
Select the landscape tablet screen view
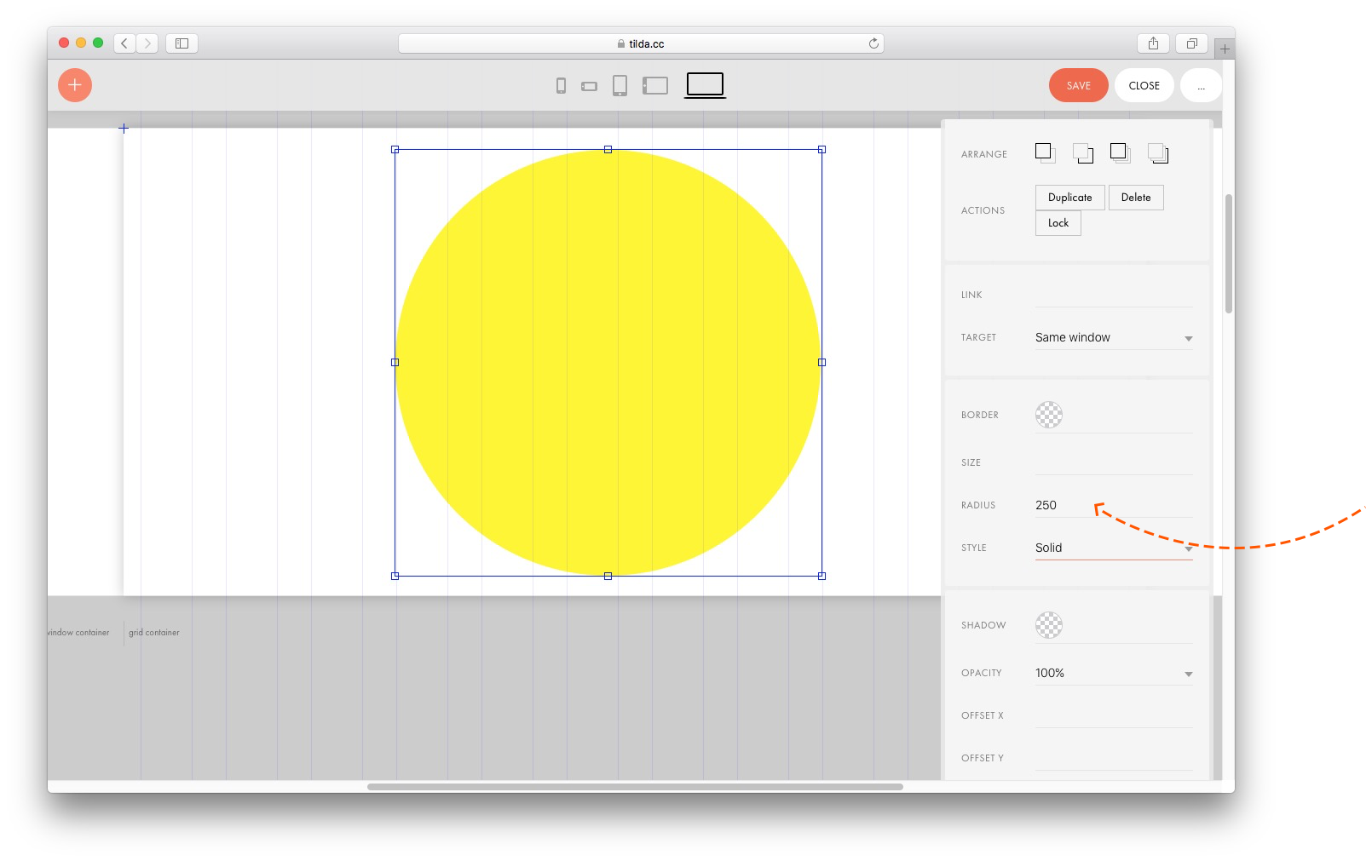(x=655, y=85)
